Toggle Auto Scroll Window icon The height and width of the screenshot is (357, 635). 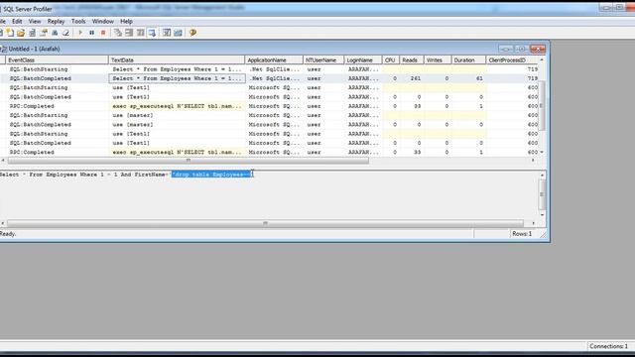[152, 33]
